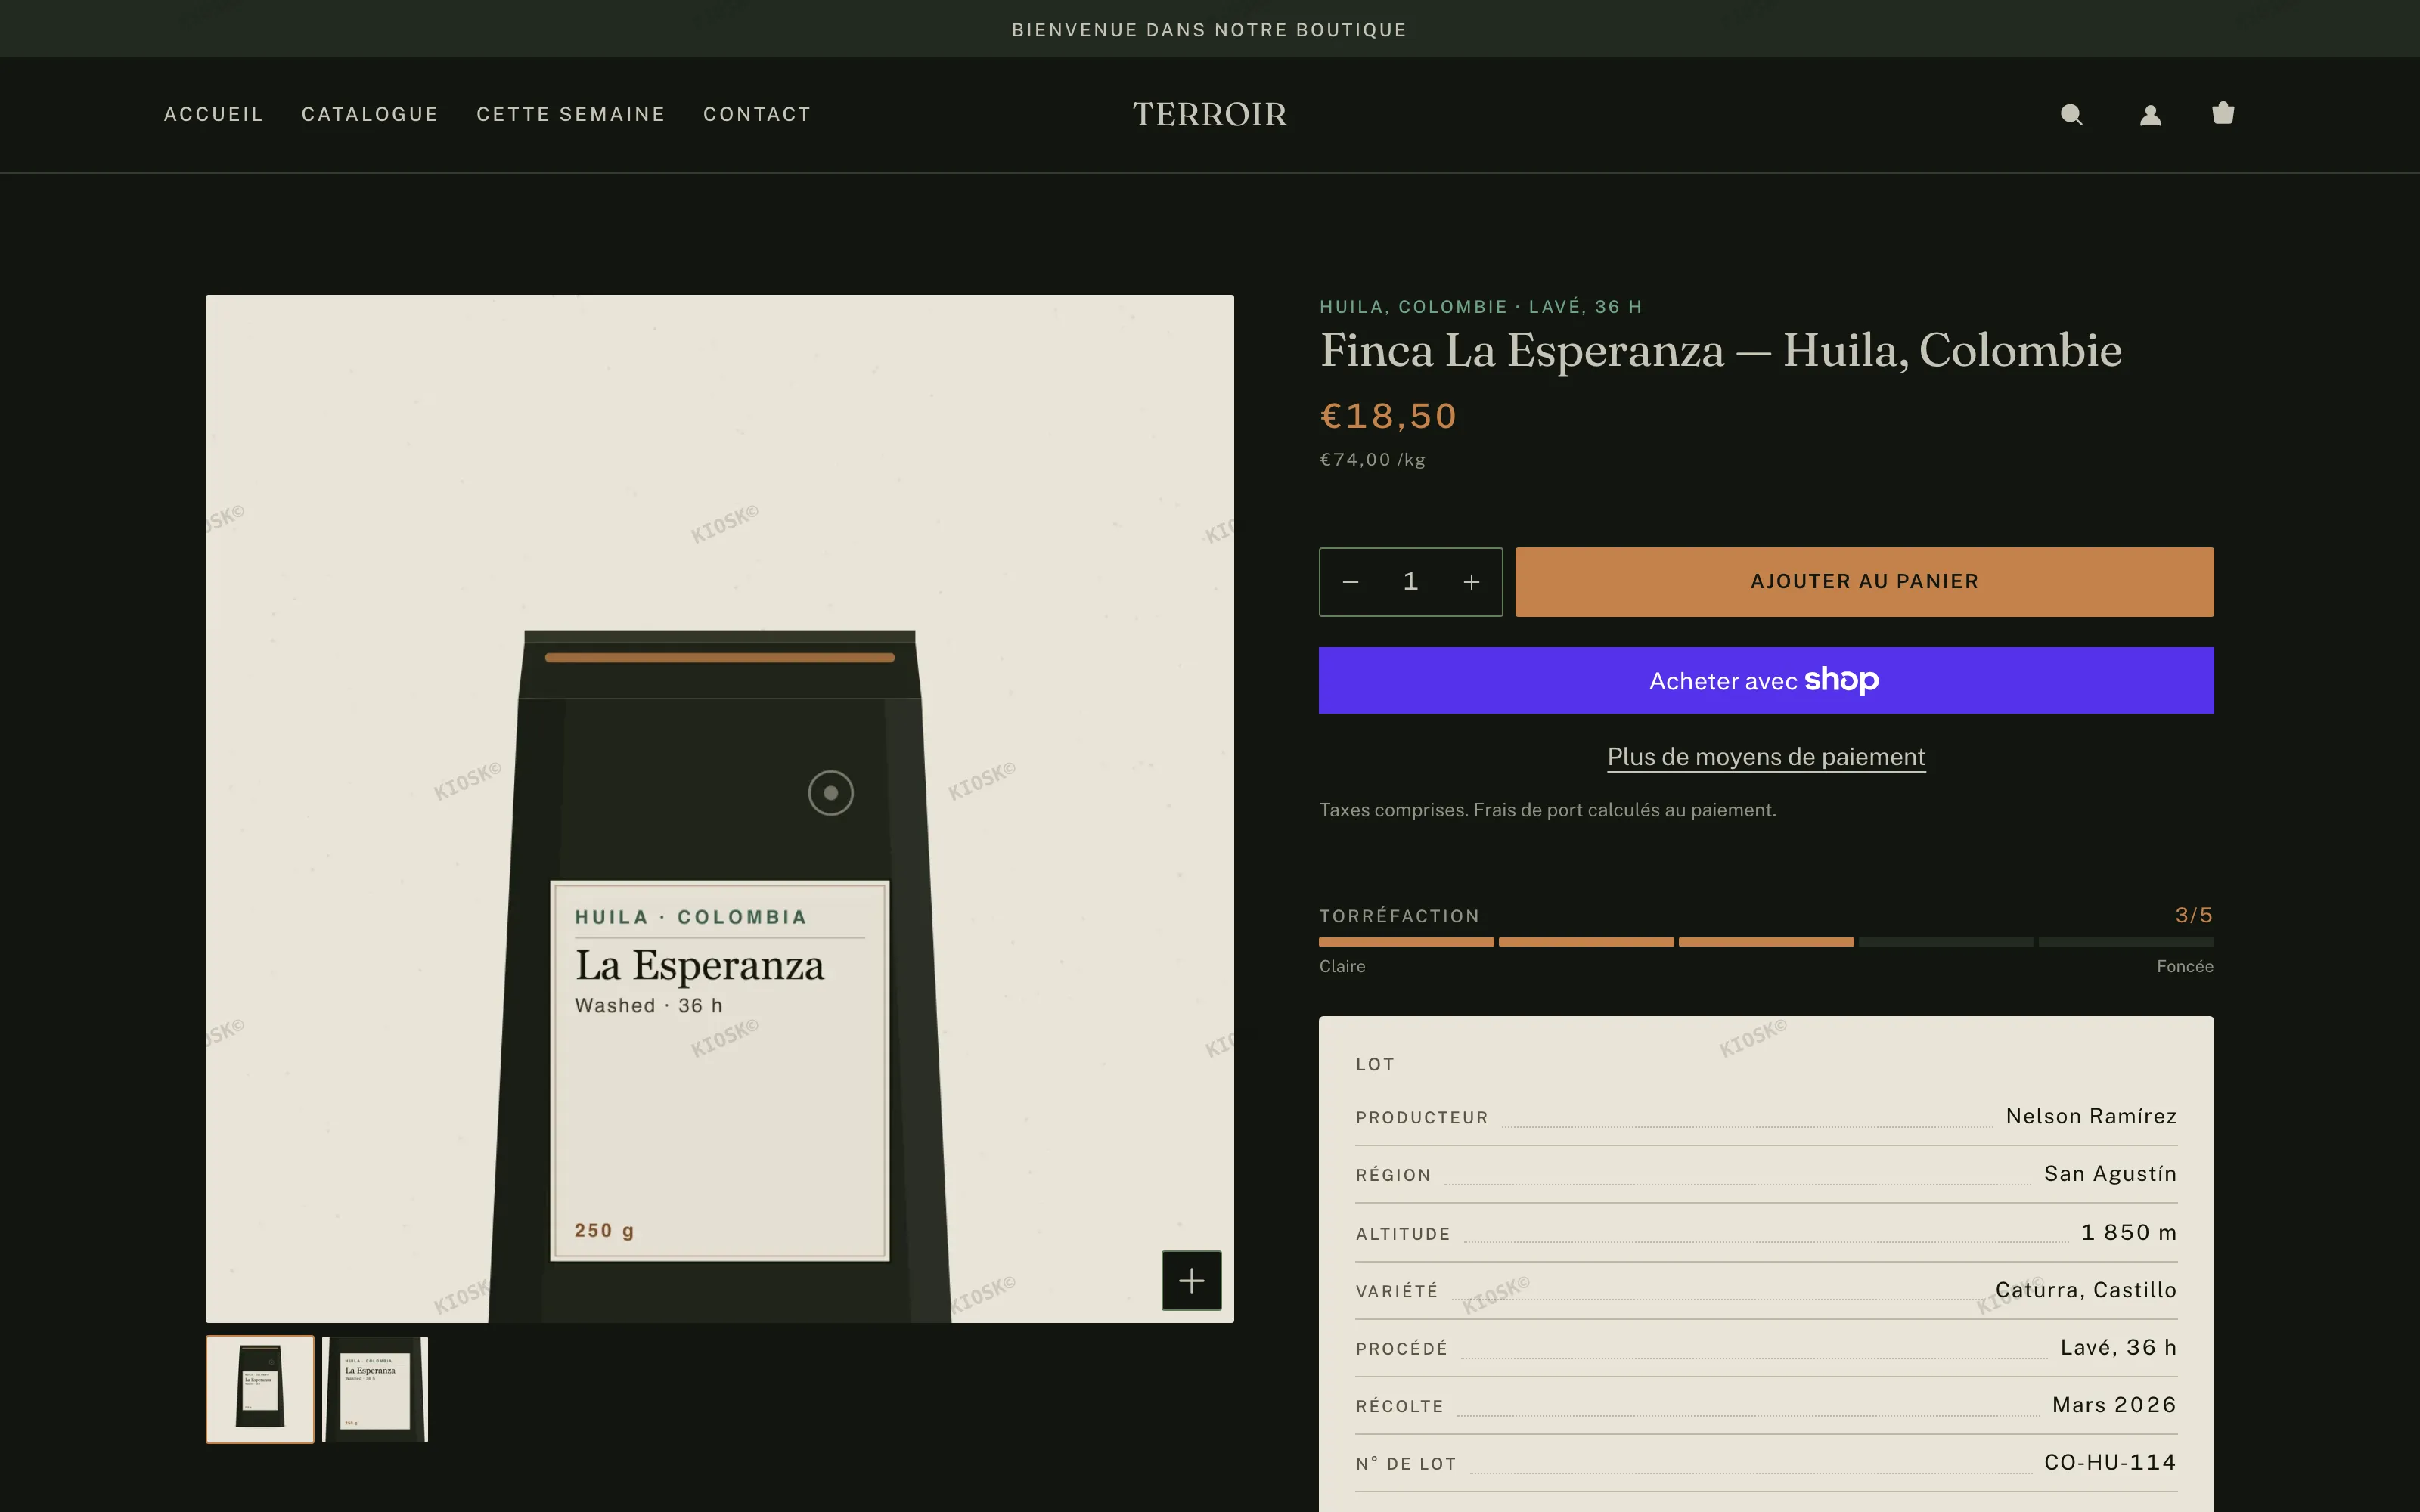This screenshot has width=2420, height=1512.
Task: Open the Catalogue menu item
Action: pos(370,115)
